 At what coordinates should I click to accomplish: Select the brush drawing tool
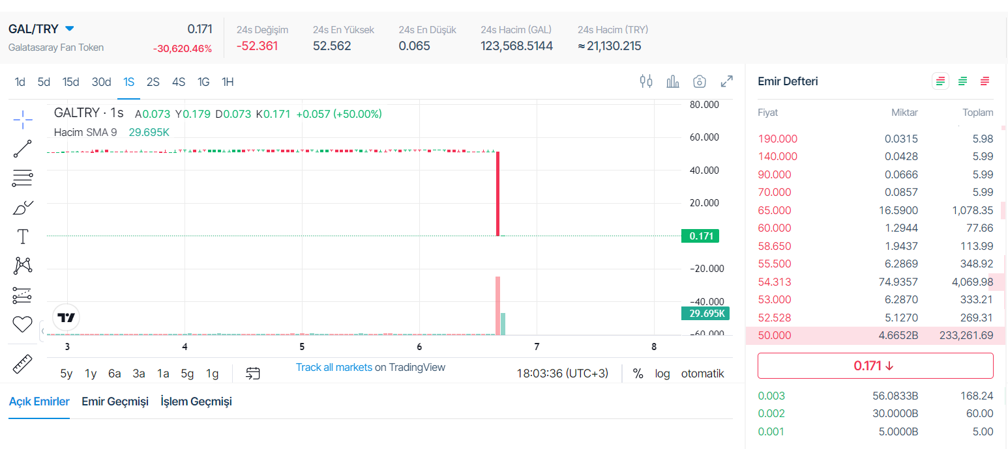pos(23,208)
